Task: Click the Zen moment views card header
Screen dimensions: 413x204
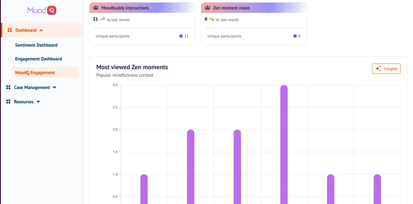Action: click(x=254, y=8)
